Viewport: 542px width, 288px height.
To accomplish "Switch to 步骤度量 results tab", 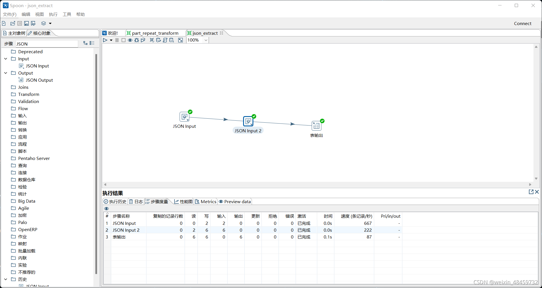I will tap(157, 201).
